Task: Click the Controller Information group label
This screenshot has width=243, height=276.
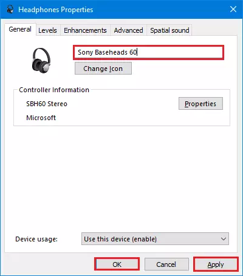Action: click(54, 90)
